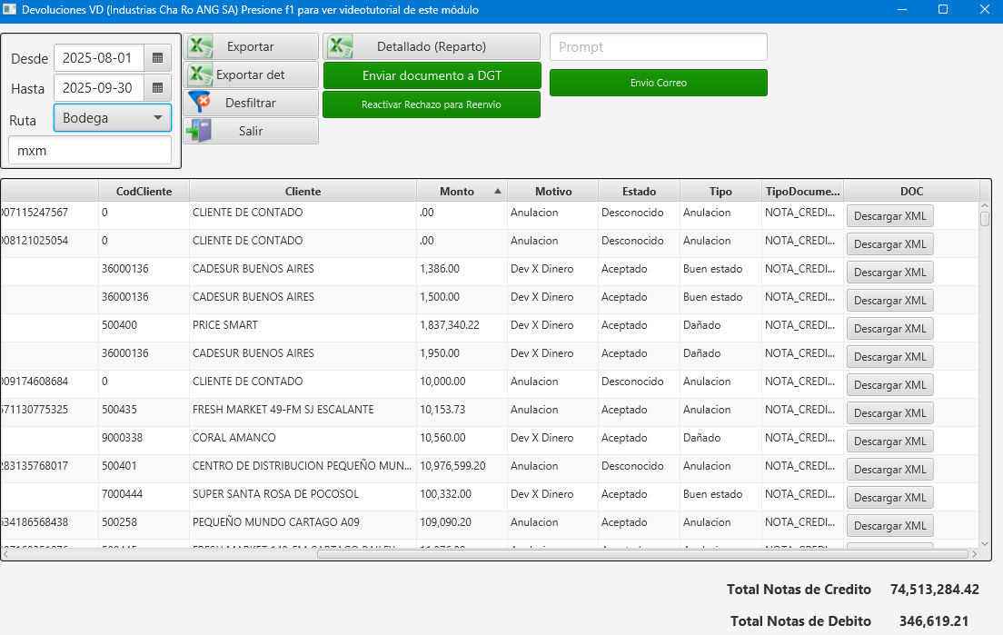1003x635 pixels.
Task: Open the Hasta date calendar picker
Action: pos(158,88)
